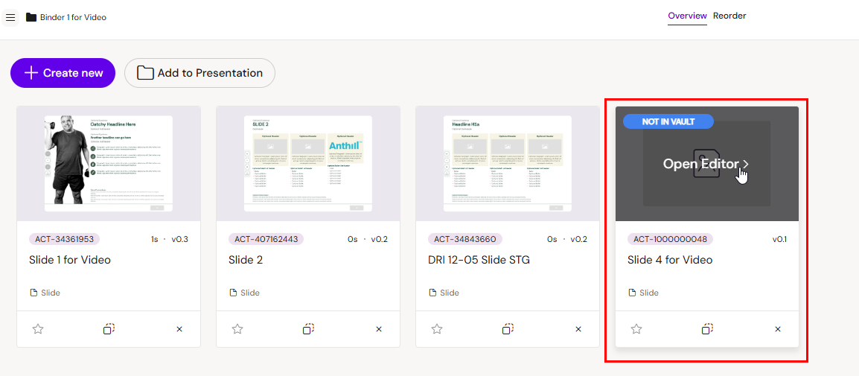Click the Binder 1 for Video folder icon
Viewport: 859px width, 376px height.
coord(31,17)
